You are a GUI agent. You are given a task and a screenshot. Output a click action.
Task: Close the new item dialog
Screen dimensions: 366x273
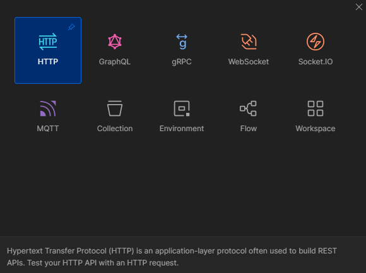click(x=359, y=7)
